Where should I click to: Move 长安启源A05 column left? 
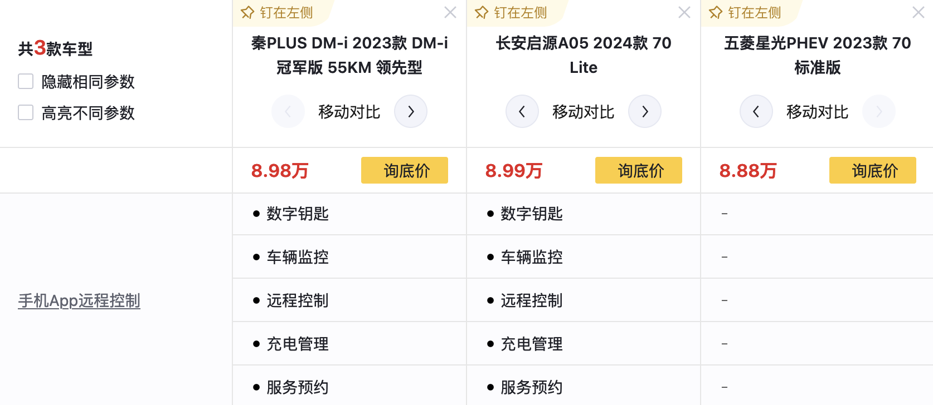522,111
